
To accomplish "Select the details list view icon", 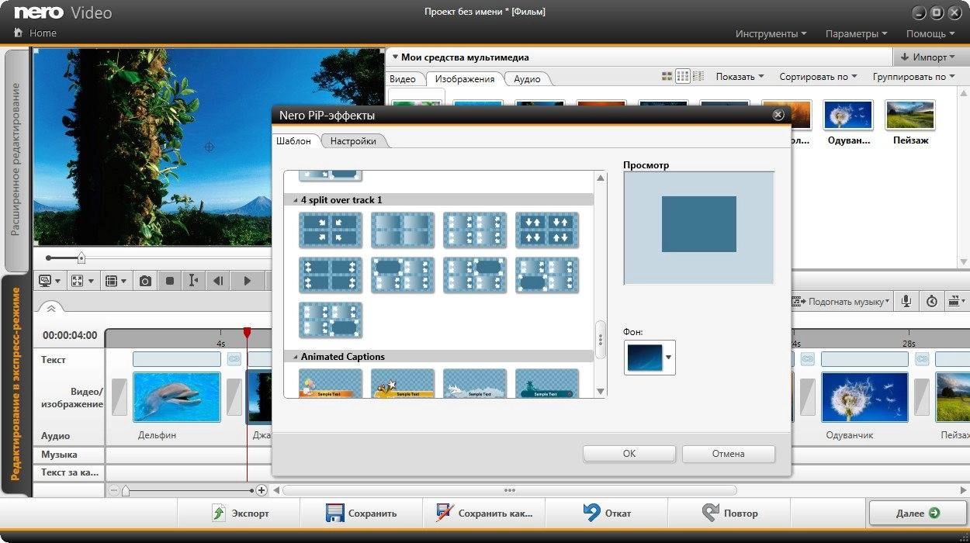I will pos(698,76).
